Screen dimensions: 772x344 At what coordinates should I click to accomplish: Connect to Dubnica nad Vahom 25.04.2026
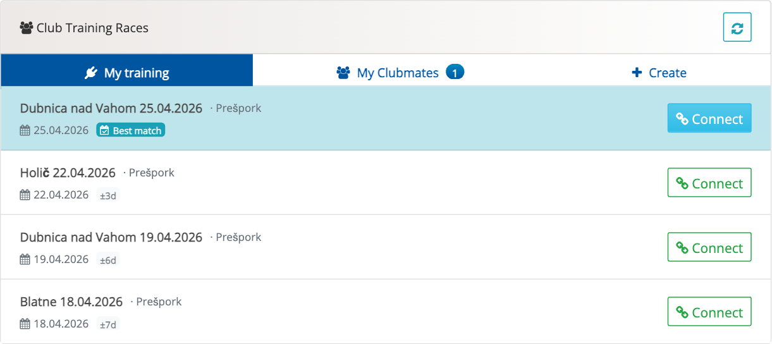coord(709,119)
